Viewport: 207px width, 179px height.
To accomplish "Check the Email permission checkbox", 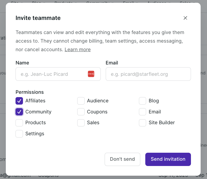I will point(143,112).
